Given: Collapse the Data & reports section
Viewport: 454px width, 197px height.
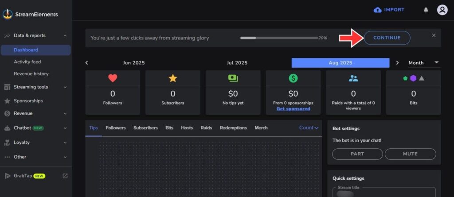Looking at the screenshot, I should tap(65, 35).
